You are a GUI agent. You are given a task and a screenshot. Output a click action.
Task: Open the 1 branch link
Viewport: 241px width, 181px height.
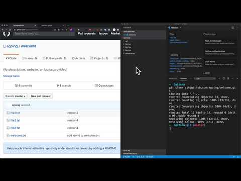[64, 85]
